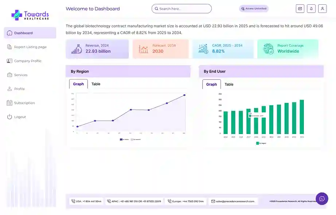Switch to Table tab under By Region
This screenshot has width=336, height=215.
coord(96,84)
